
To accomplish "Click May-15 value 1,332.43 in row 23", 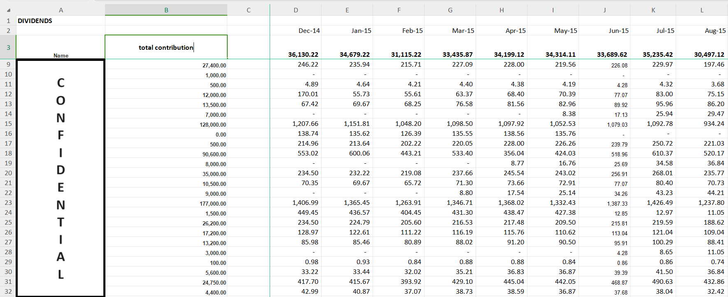I will click(x=553, y=202).
